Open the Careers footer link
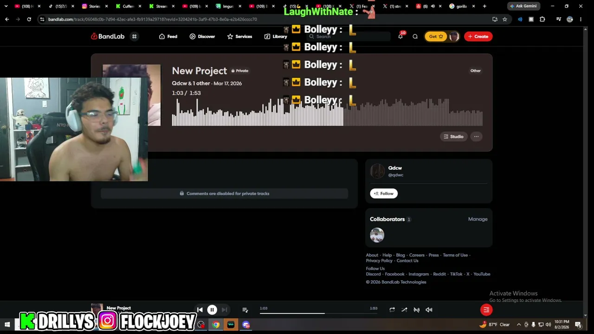The width and height of the screenshot is (594, 334). [x=417, y=255]
